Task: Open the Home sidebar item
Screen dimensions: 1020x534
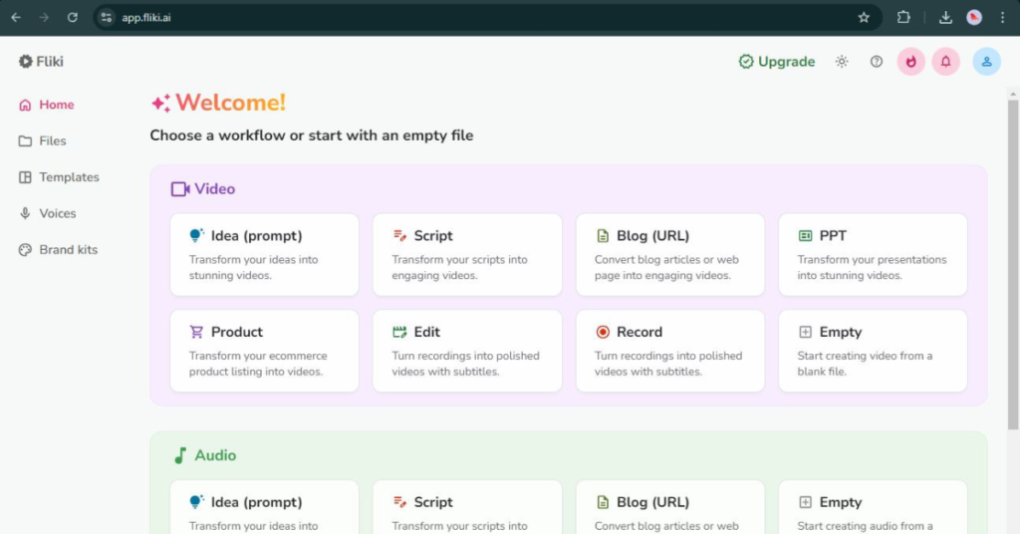Action: pyautogui.click(x=47, y=105)
